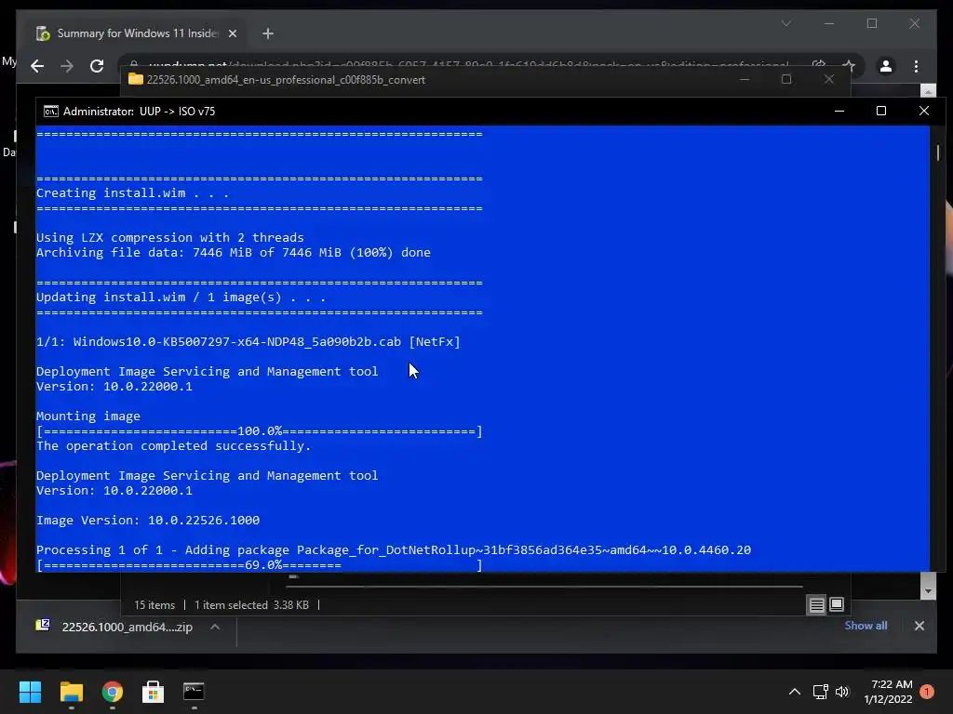The image size is (953, 714).
Task: Open the Windows Start menu
Action: [x=30, y=692]
